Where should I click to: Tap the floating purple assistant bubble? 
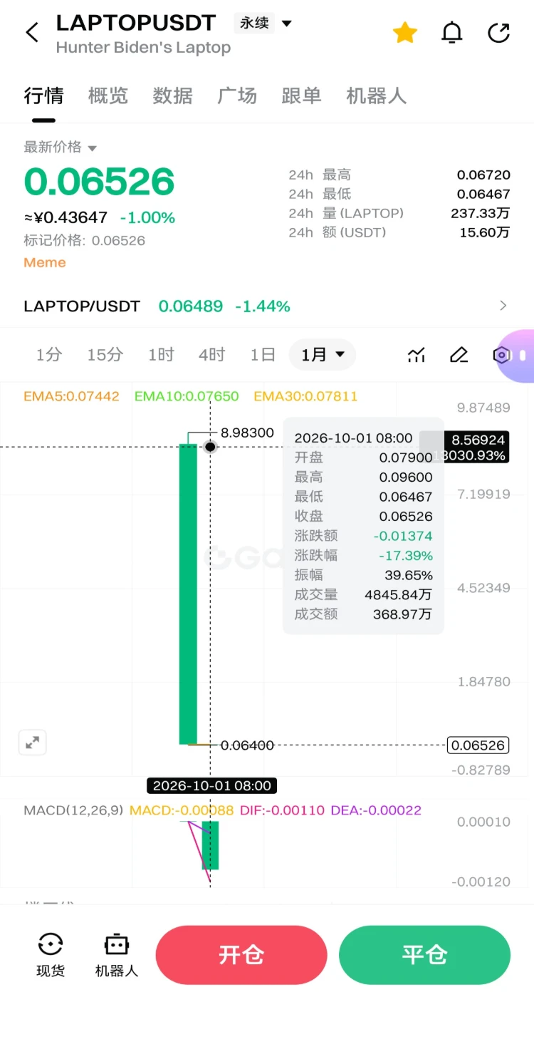(520, 356)
